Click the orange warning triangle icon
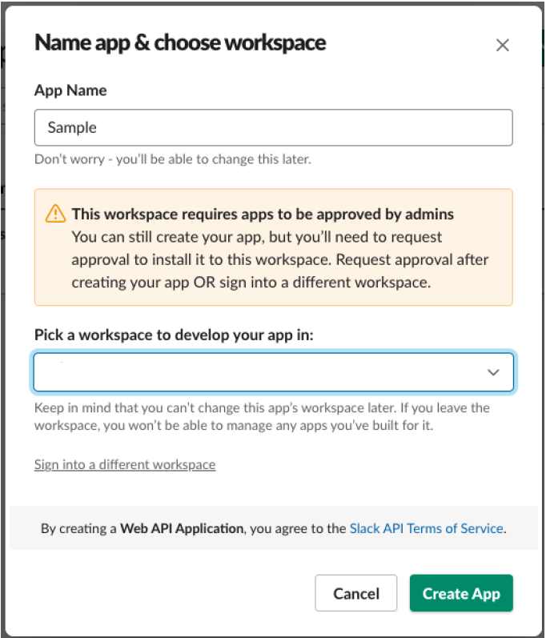Image resolution: width=546 pixels, height=638 pixels. tap(55, 214)
